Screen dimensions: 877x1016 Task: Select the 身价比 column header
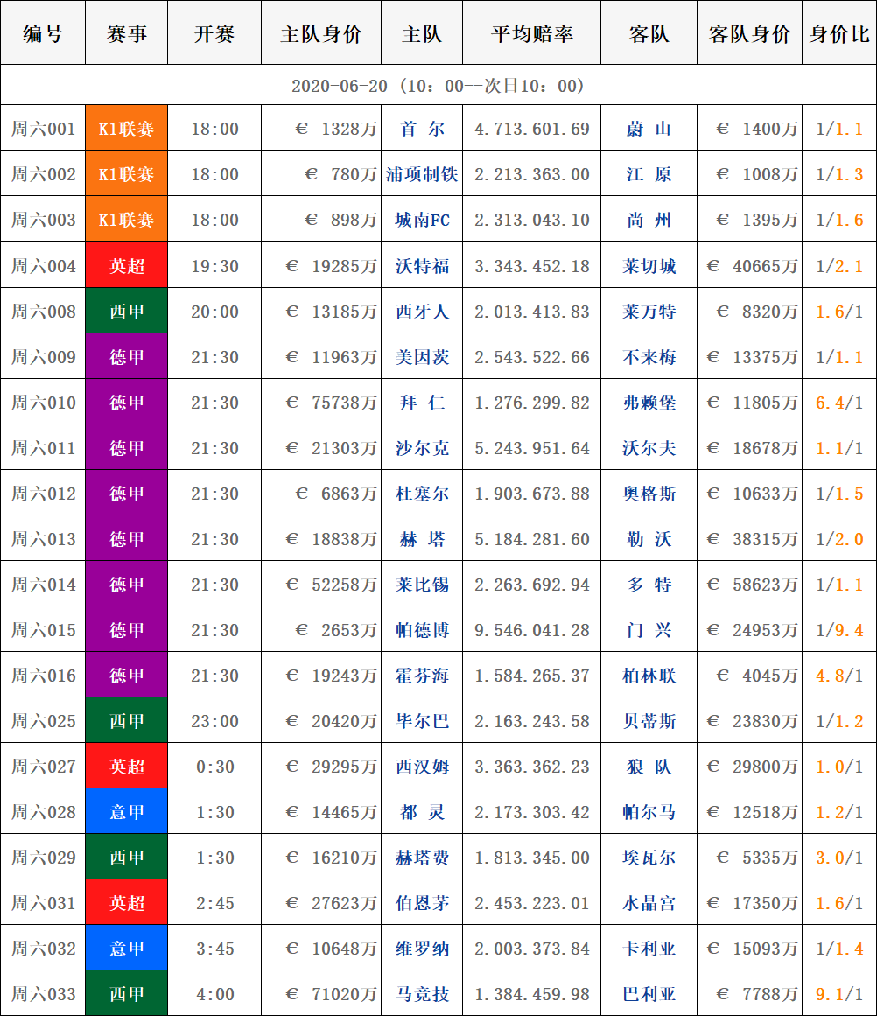tap(839, 34)
